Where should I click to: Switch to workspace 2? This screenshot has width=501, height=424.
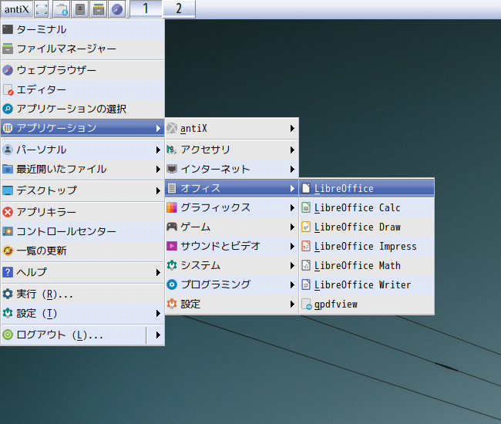pos(179,8)
